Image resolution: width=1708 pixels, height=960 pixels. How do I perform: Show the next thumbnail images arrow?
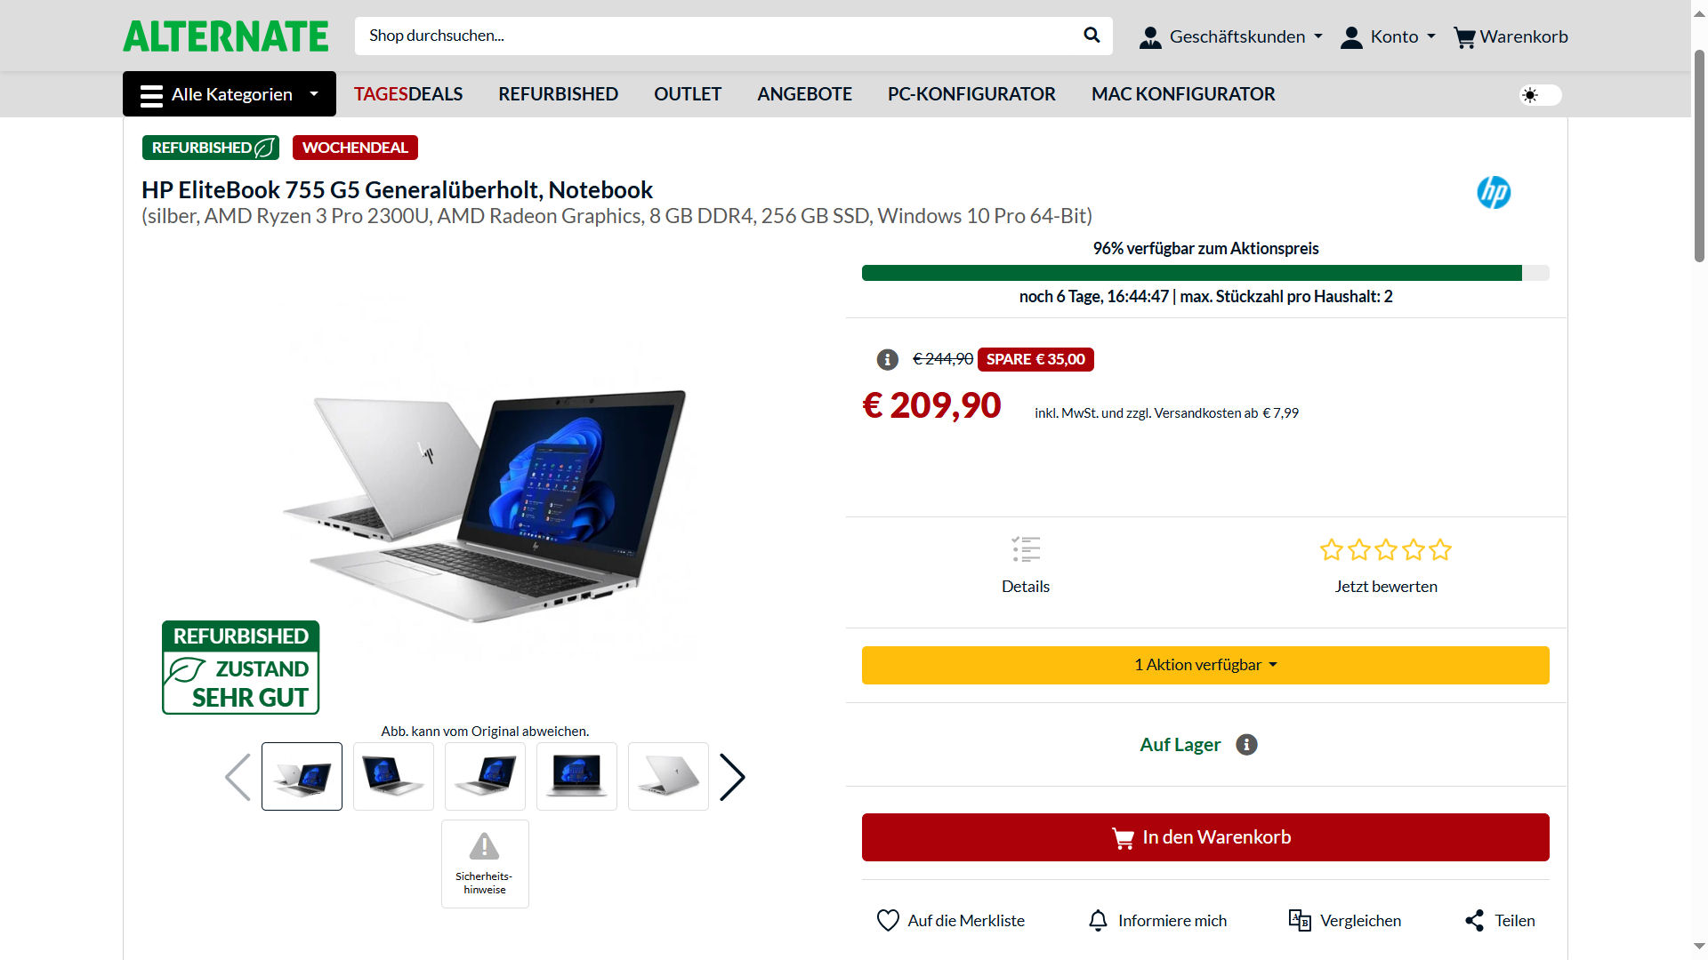coord(731,777)
